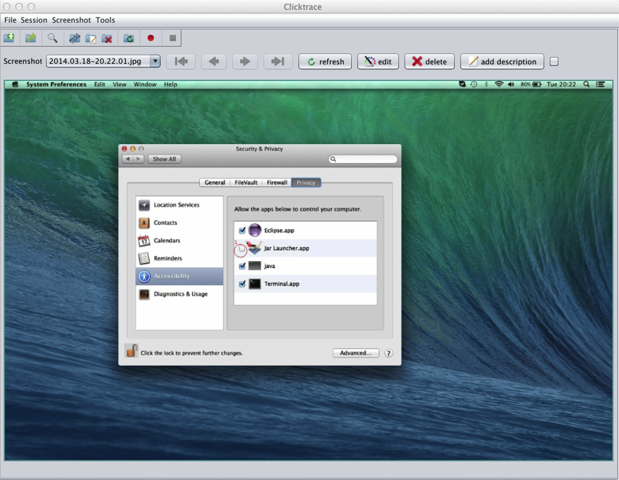This screenshot has width=619, height=480.
Task: Click the volume speaker icon in menu bar
Action: pos(511,84)
